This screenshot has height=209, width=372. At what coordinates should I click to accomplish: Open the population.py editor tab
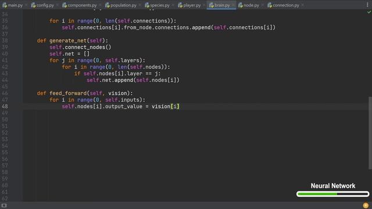(123, 5)
